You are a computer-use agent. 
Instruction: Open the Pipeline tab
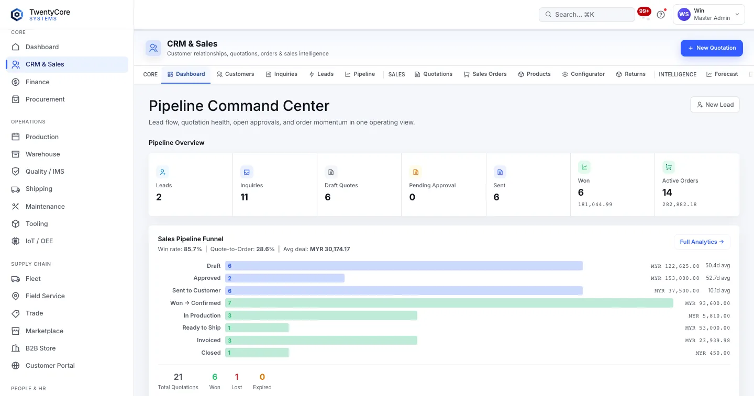click(360, 74)
